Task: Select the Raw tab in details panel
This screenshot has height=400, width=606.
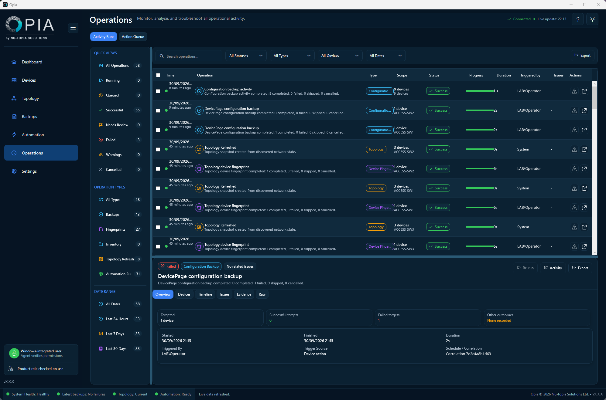Action: click(262, 294)
